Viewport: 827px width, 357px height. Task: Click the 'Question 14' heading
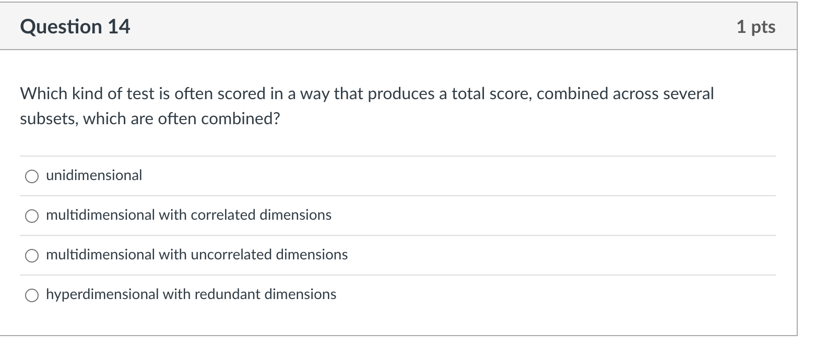coord(75,27)
